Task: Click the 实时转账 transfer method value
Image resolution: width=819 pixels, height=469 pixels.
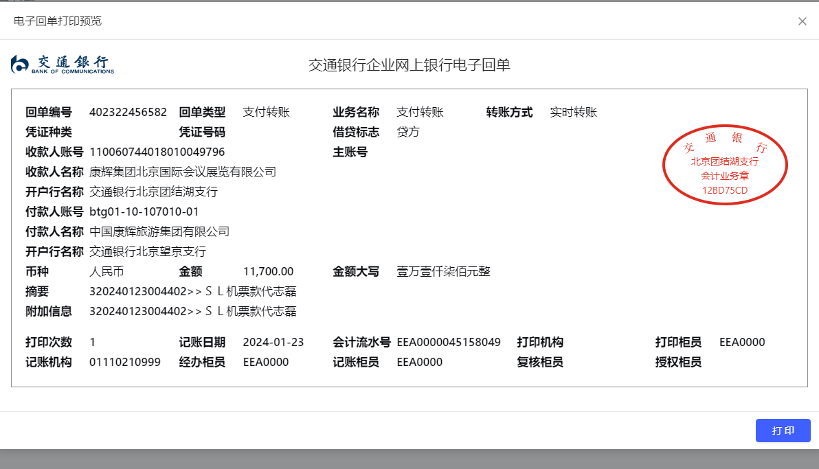Action: 574,113
